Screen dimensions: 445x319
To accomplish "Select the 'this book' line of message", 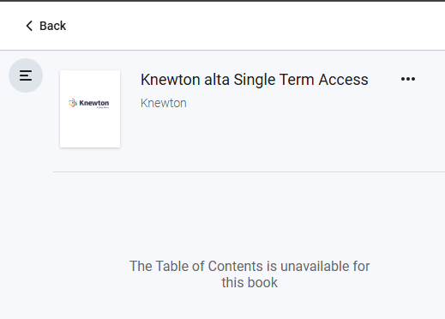I will pyautogui.click(x=250, y=283).
